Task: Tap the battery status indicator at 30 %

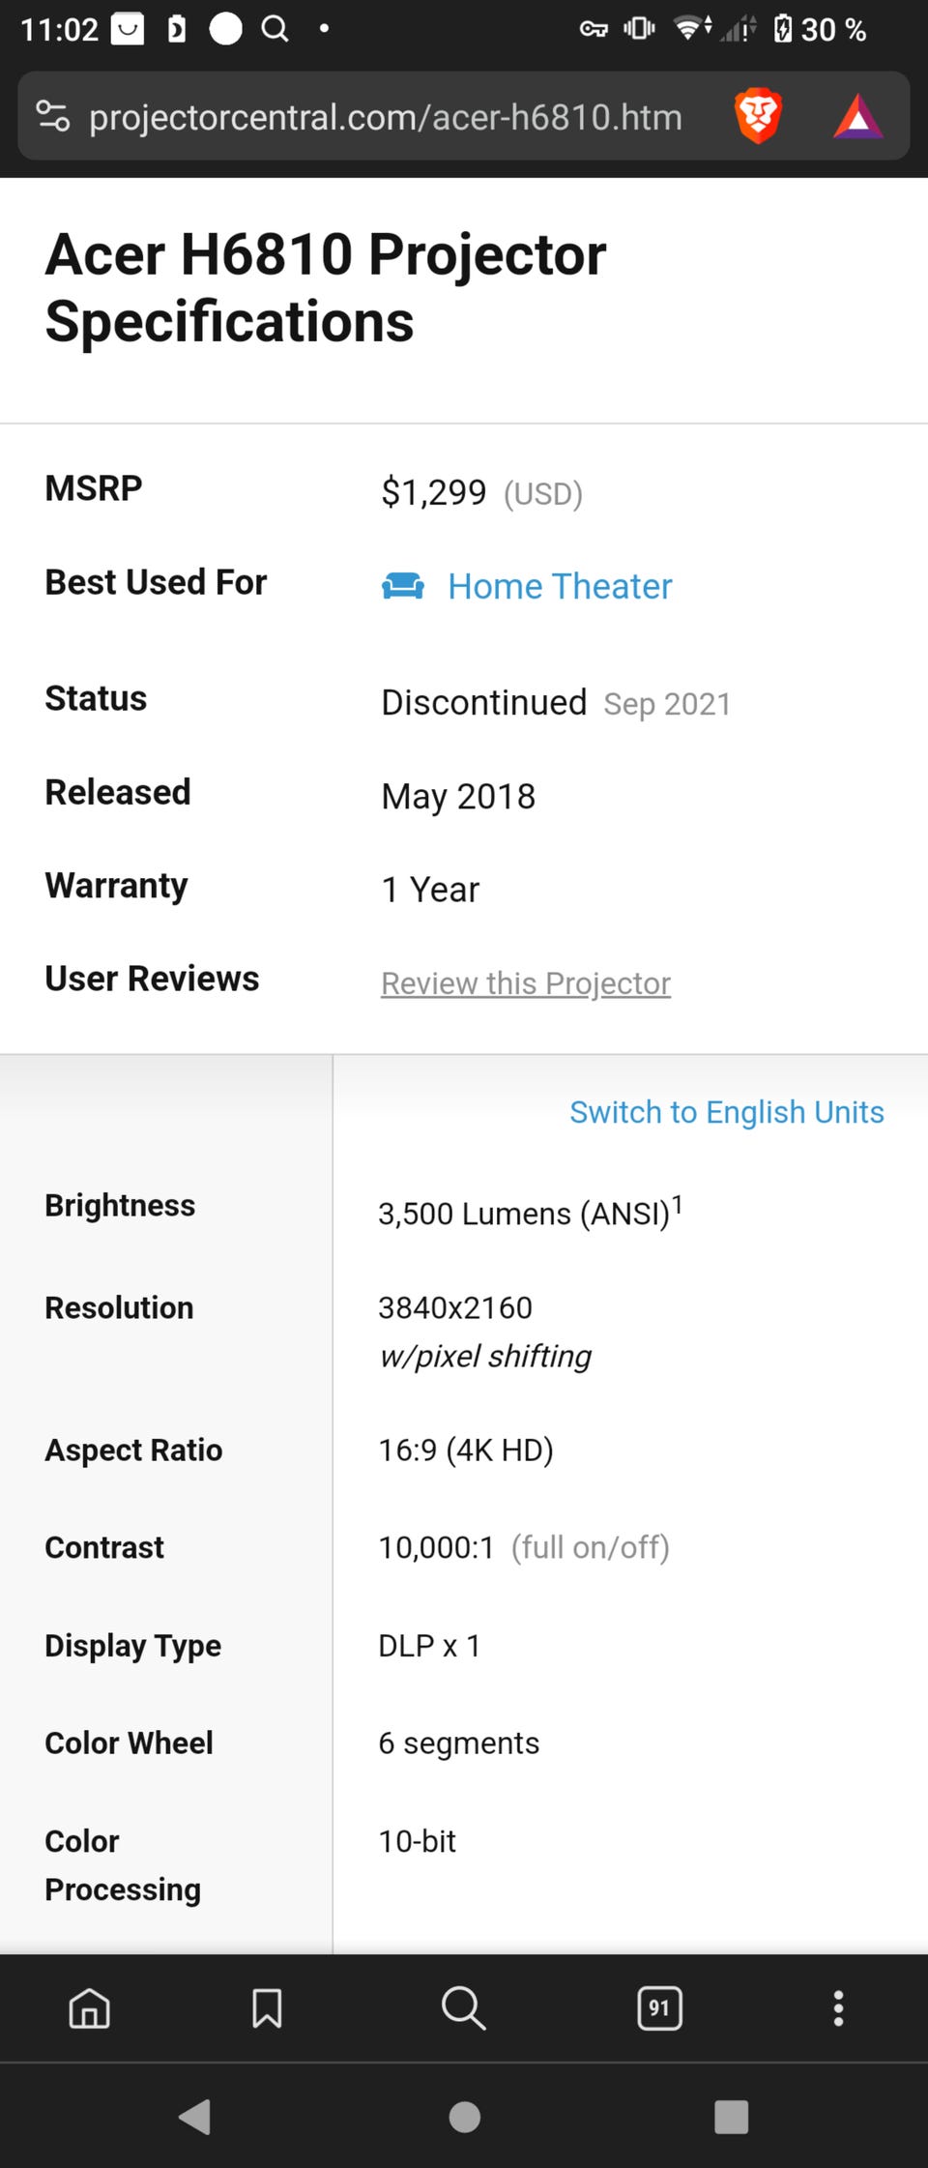Action: coord(820,29)
